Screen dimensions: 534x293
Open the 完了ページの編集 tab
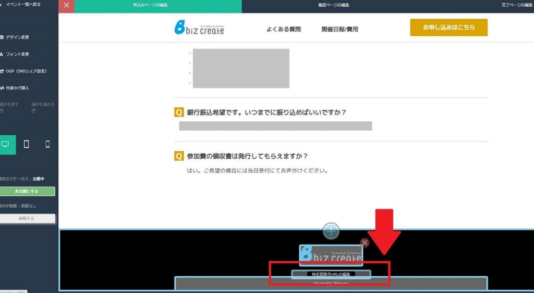517,5
